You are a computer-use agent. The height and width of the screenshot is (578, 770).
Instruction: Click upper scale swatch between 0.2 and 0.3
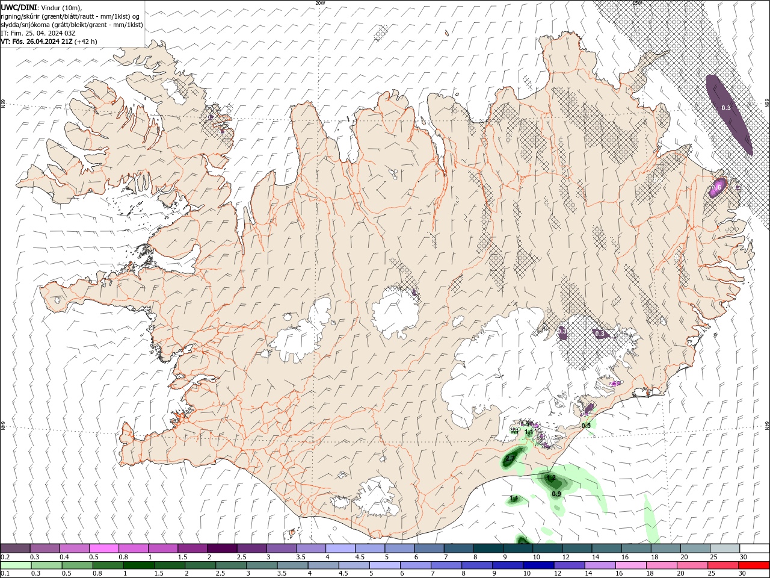[15, 548]
